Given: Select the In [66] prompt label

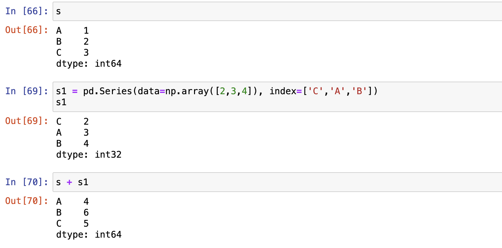Looking at the screenshot, I should click(x=27, y=11).
